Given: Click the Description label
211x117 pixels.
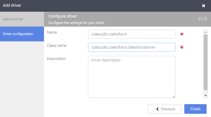Looking at the screenshot, I should pyautogui.click(x=56, y=58).
